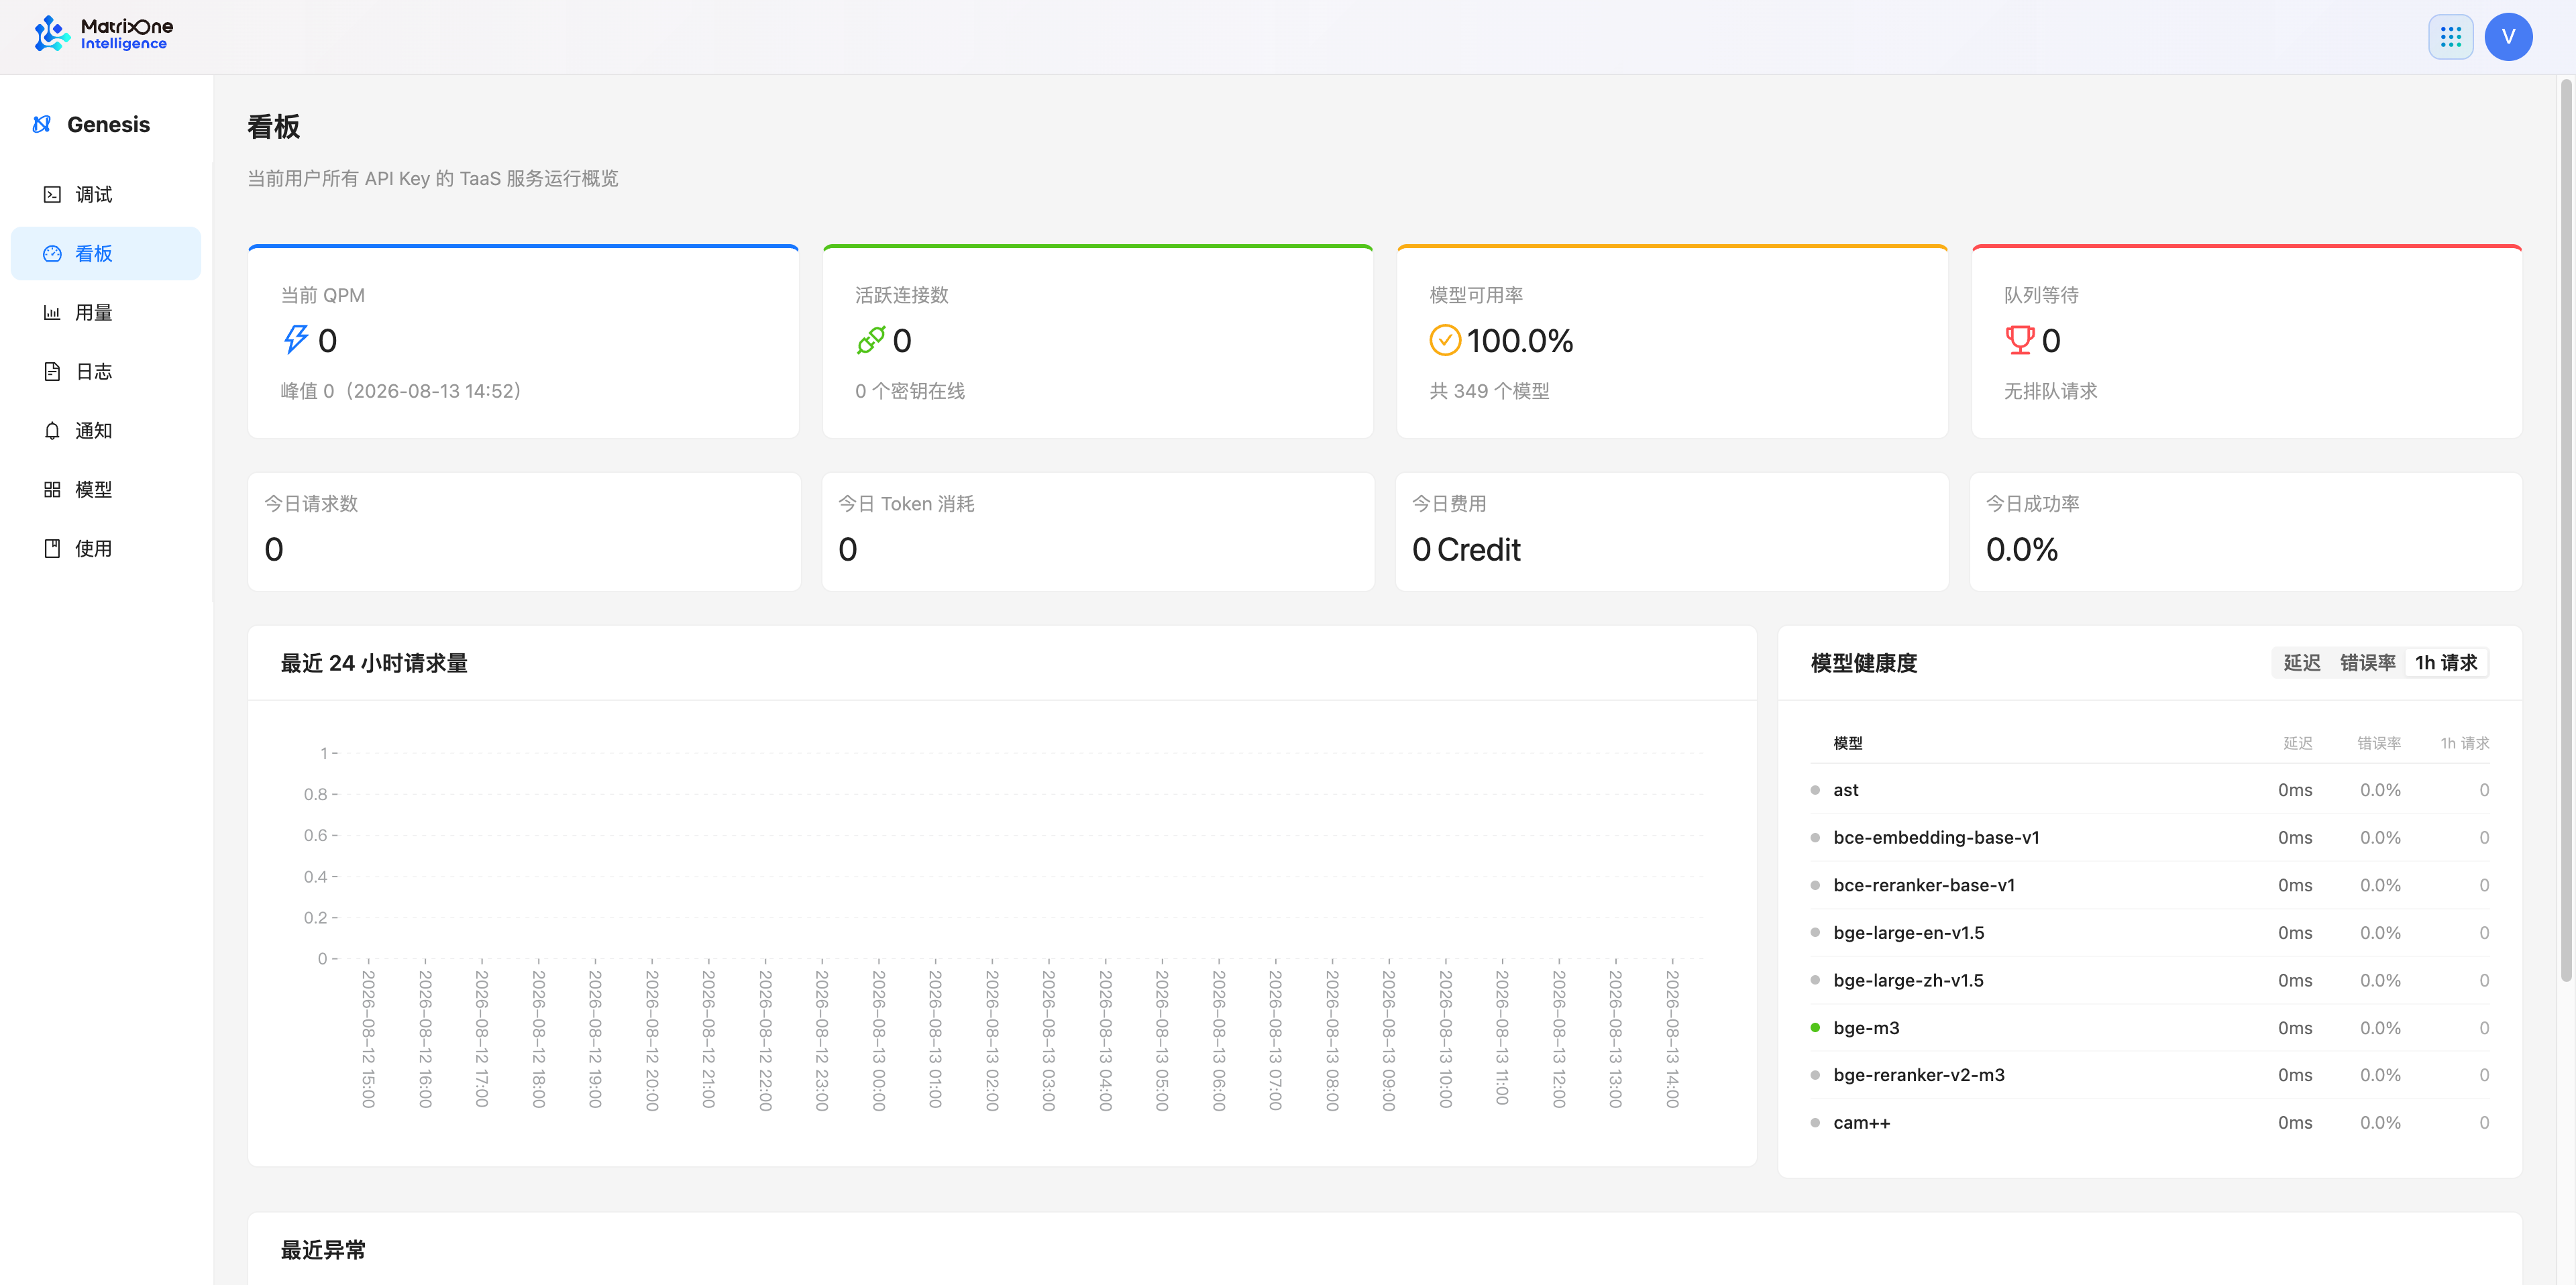The width and height of the screenshot is (2576, 1285).
Task: Click the 模型 grid icon in sidebar
Action: point(52,490)
